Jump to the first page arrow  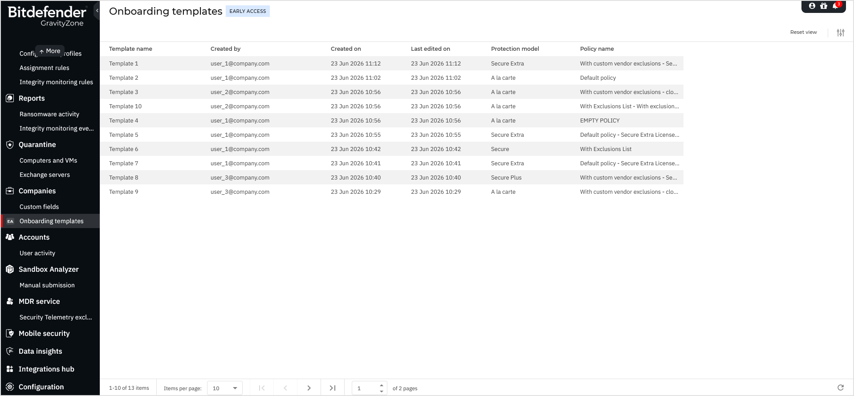point(262,388)
